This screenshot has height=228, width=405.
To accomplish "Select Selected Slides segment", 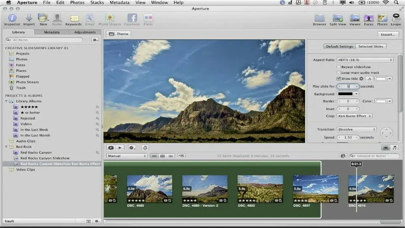I will coord(371,46).
